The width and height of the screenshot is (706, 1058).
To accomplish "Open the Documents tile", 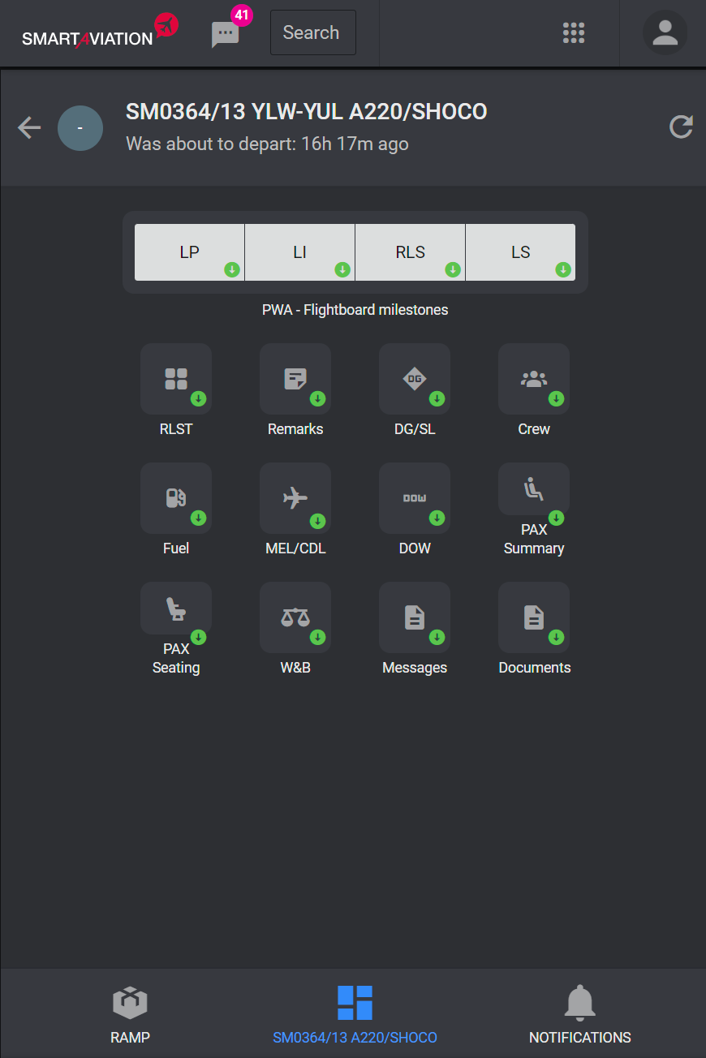I will tap(534, 617).
